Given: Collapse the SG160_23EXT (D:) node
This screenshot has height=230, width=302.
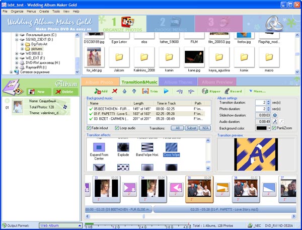Looking at the screenshot, I should pyautogui.click(x=17, y=39).
